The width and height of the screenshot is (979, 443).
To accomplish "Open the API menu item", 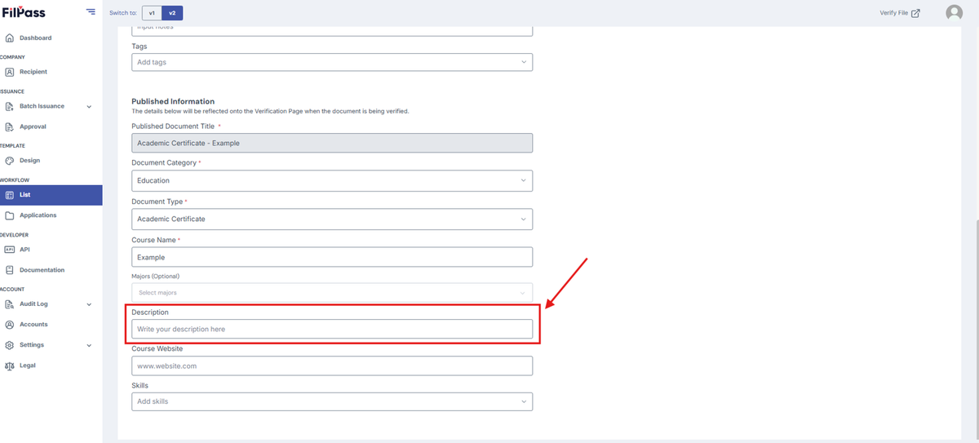I will (24, 250).
